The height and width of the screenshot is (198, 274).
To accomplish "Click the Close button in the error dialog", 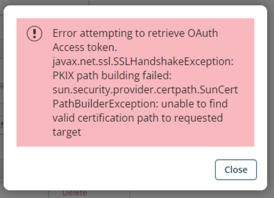I will click(236, 170).
